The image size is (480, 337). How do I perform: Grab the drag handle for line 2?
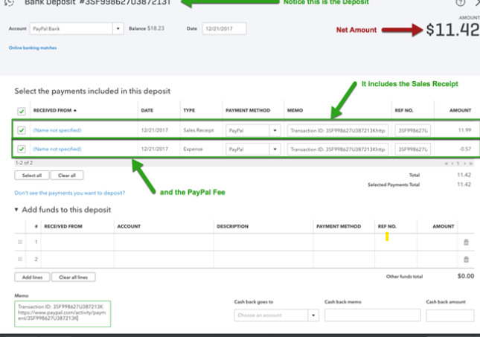pos(20,259)
